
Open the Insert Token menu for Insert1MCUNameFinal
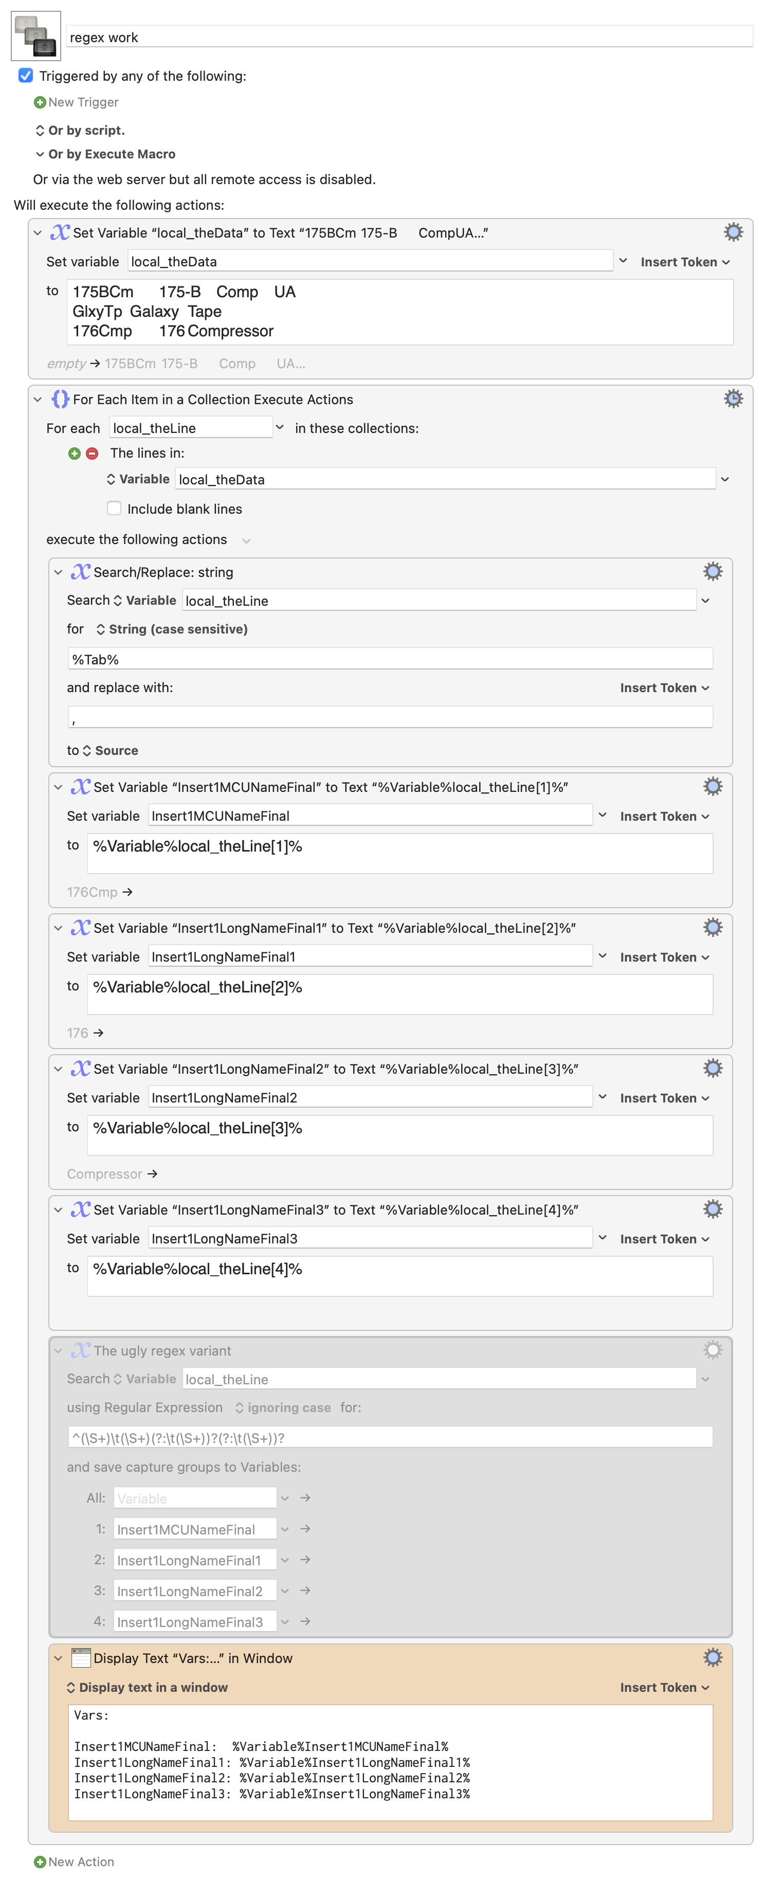pyautogui.click(x=664, y=816)
